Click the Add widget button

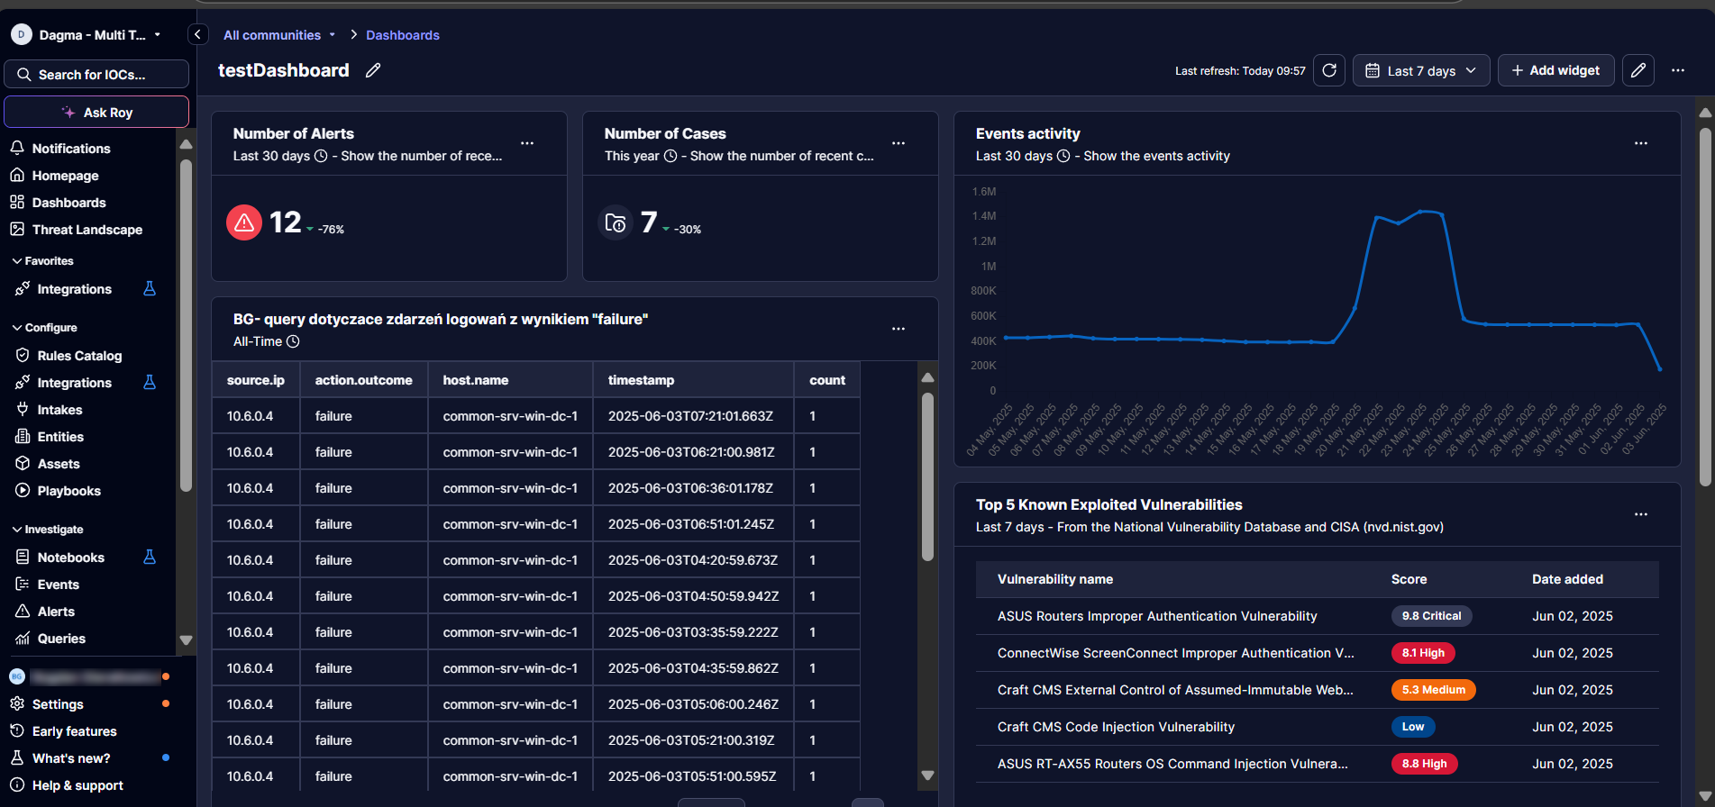coord(1555,70)
